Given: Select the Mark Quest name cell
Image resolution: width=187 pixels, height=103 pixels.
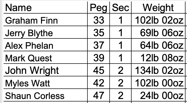Looking at the screenshot, I should point(45,57).
